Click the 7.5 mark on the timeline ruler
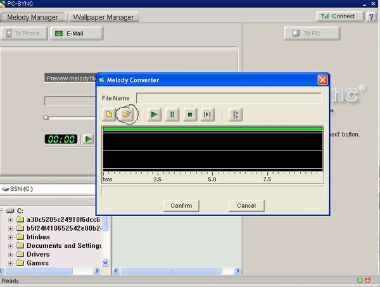Viewport: 380px width, 287px height. (267, 180)
